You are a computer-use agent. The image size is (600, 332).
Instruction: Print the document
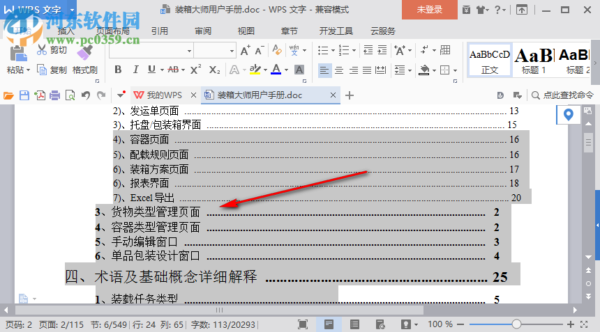pyautogui.click(x=54, y=95)
